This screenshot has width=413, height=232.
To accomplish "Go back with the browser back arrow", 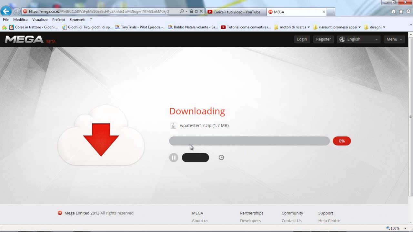I will pos(6,11).
